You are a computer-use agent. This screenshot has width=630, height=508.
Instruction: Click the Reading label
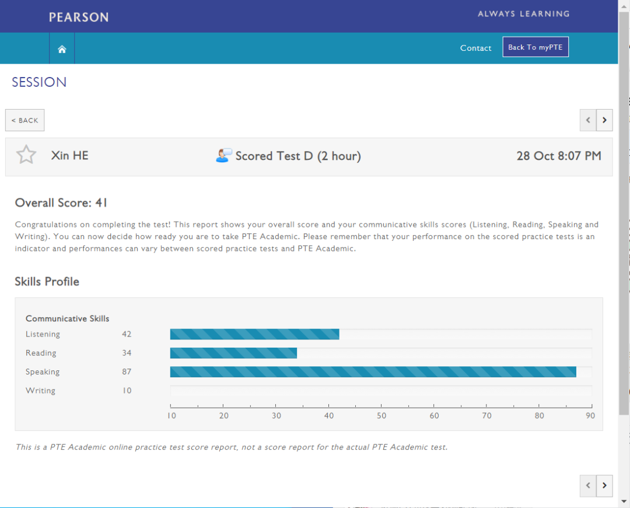(41, 353)
